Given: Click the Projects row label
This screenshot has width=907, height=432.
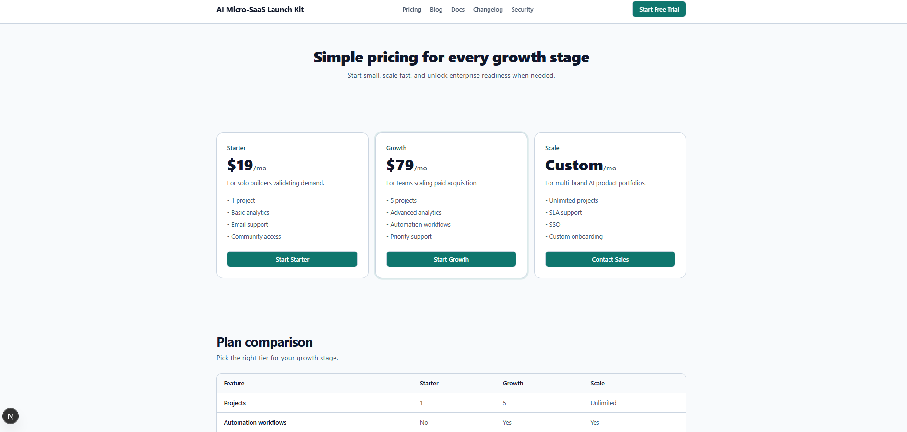Looking at the screenshot, I should [235, 403].
